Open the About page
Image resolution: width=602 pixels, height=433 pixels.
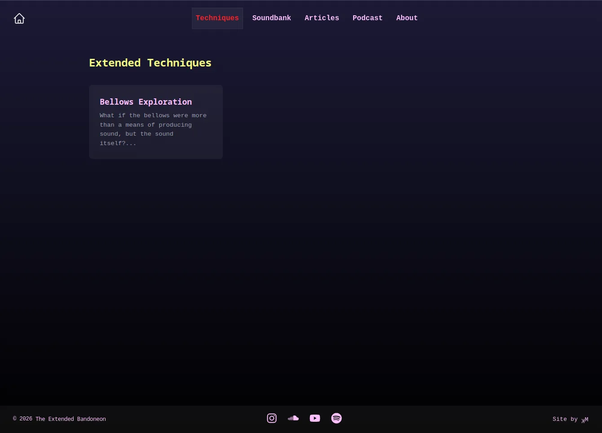[x=407, y=18]
